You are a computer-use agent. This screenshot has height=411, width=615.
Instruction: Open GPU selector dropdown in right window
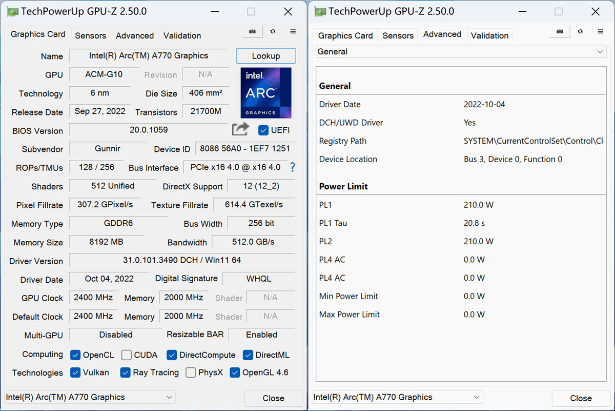[x=397, y=397]
